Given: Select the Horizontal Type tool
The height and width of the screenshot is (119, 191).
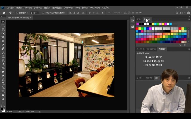Looking at the screenshot, I should (x=3, y=84).
